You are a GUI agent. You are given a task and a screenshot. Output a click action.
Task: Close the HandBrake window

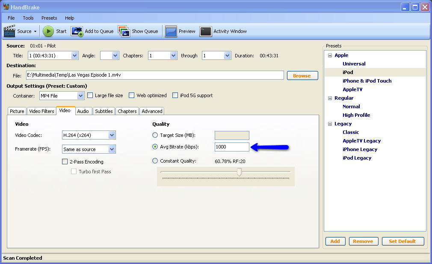coord(425,7)
